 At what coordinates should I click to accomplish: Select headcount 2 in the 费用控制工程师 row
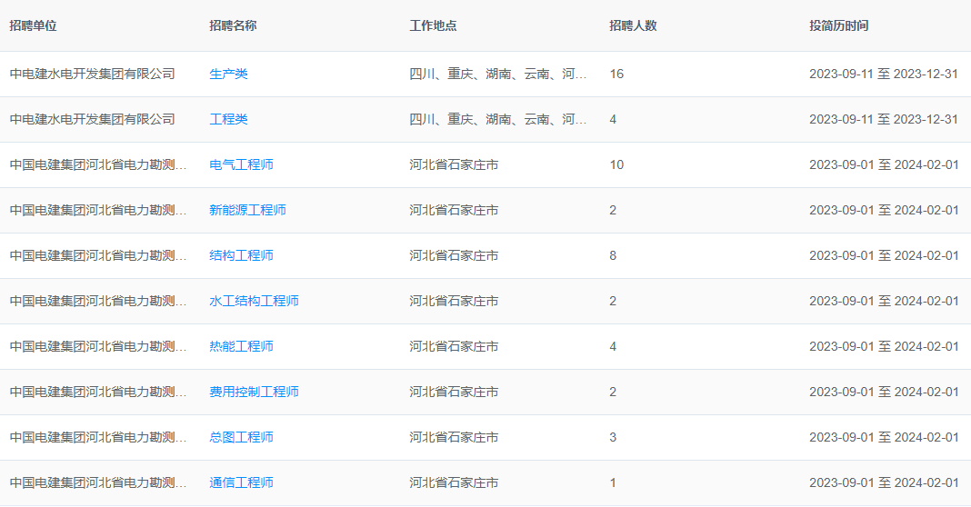613,392
